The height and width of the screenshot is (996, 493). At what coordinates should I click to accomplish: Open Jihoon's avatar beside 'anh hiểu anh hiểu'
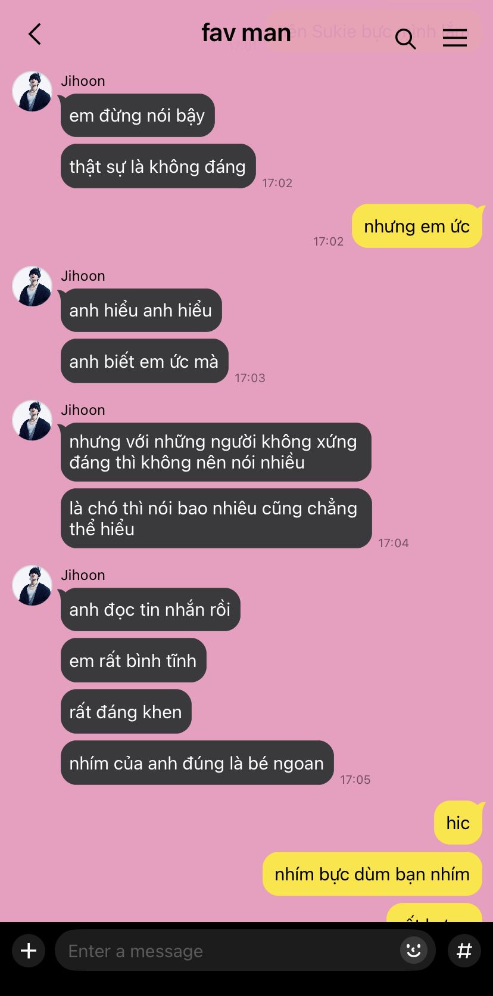(x=32, y=286)
